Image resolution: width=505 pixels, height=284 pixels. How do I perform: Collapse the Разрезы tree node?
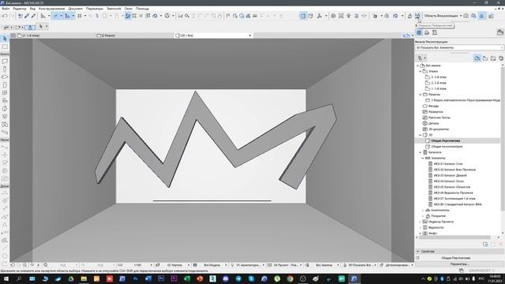click(421, 95)
